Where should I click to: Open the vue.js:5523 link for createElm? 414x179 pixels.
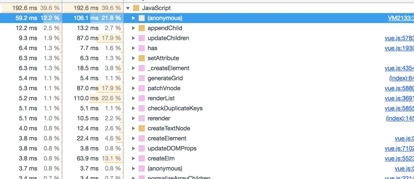click(x=399, y=159)
